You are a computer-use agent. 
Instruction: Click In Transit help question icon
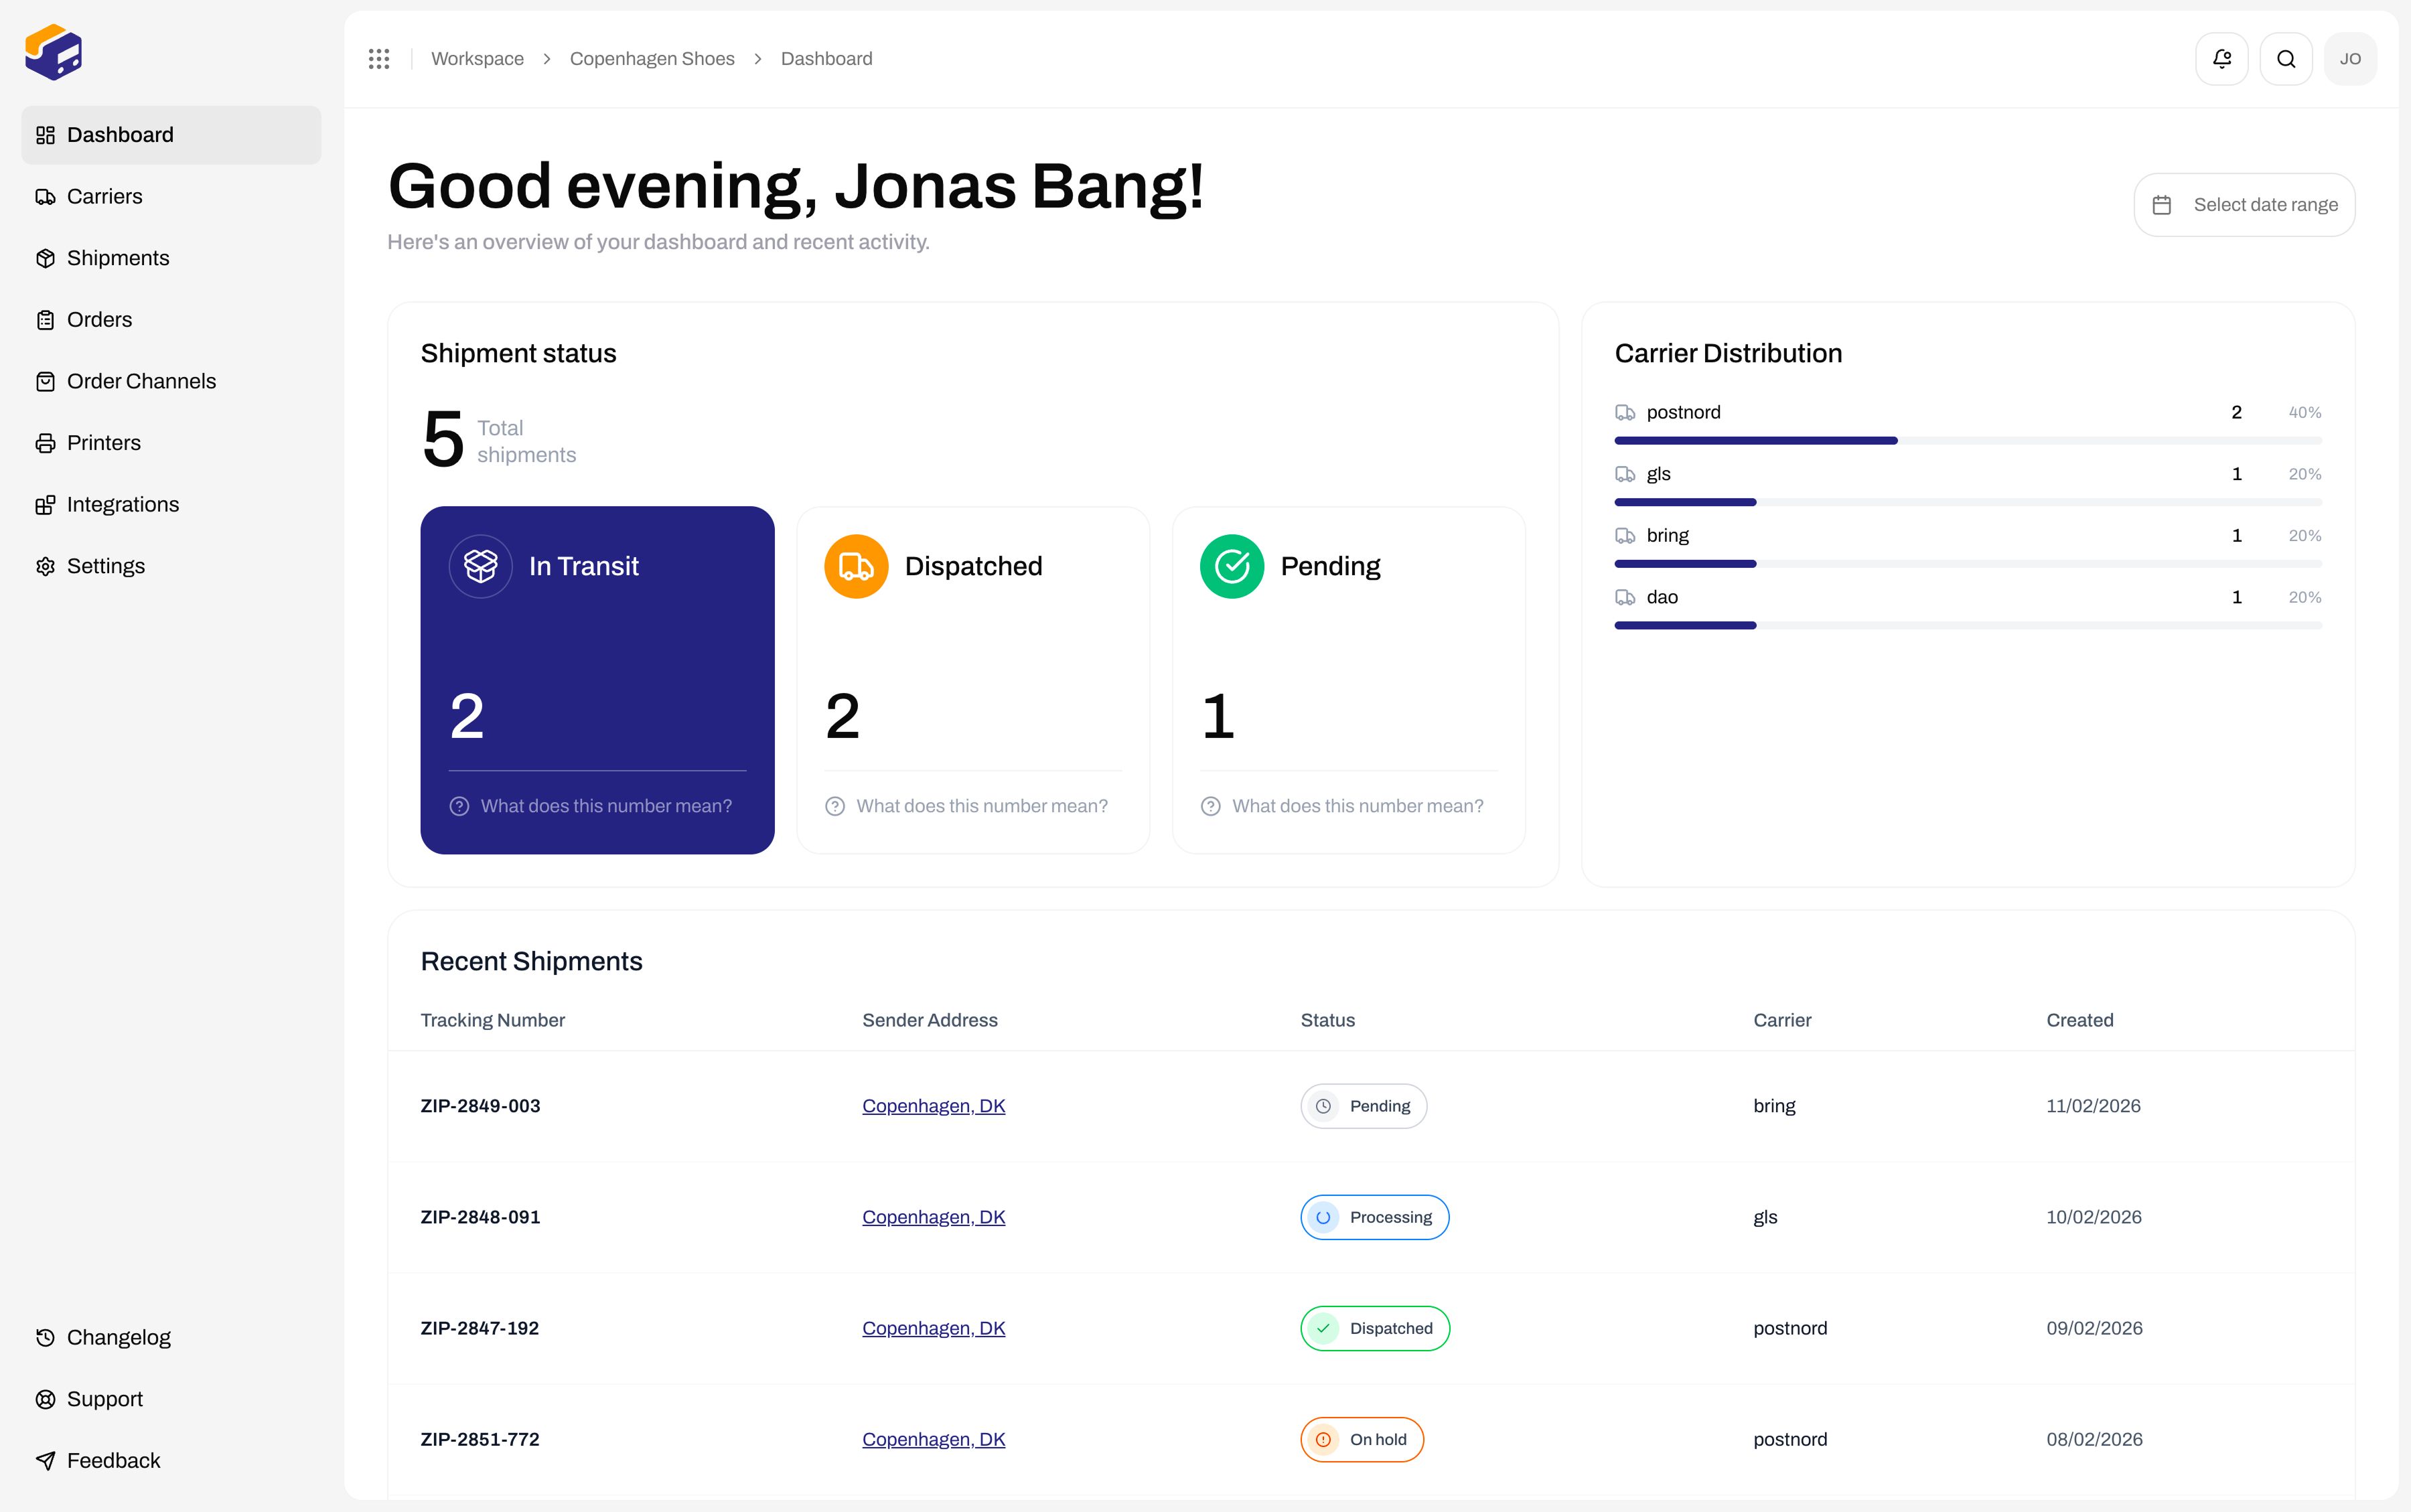(459, 806)
